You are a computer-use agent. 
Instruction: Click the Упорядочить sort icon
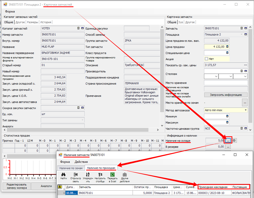tap(88, 175)
